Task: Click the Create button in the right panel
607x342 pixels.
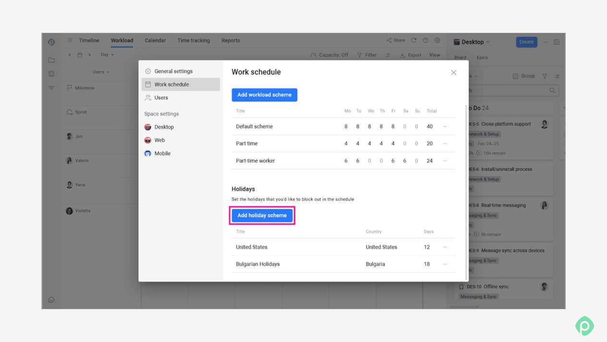Action: click(526, 42)
